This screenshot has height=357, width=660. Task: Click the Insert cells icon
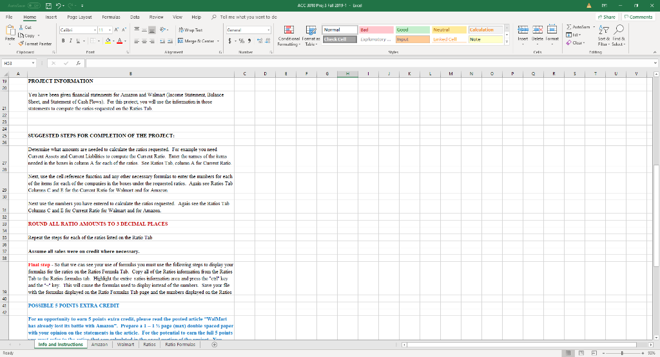(x=523, y=30)
